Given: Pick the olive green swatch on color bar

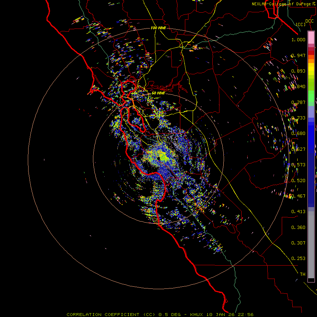Looking at the screenshot, I should pyautogui.click(x=311, y=84).
